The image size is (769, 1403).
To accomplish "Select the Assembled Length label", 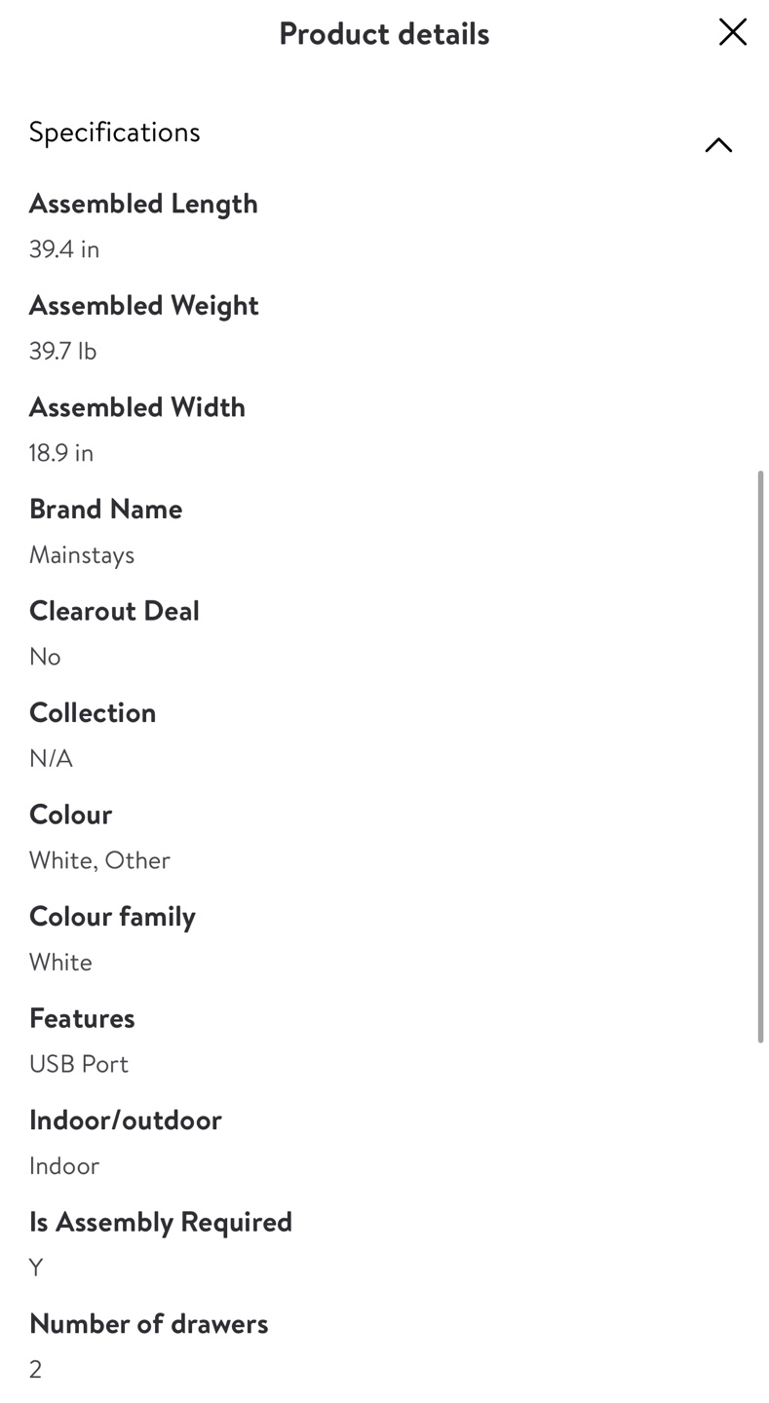I will (143, 204).
